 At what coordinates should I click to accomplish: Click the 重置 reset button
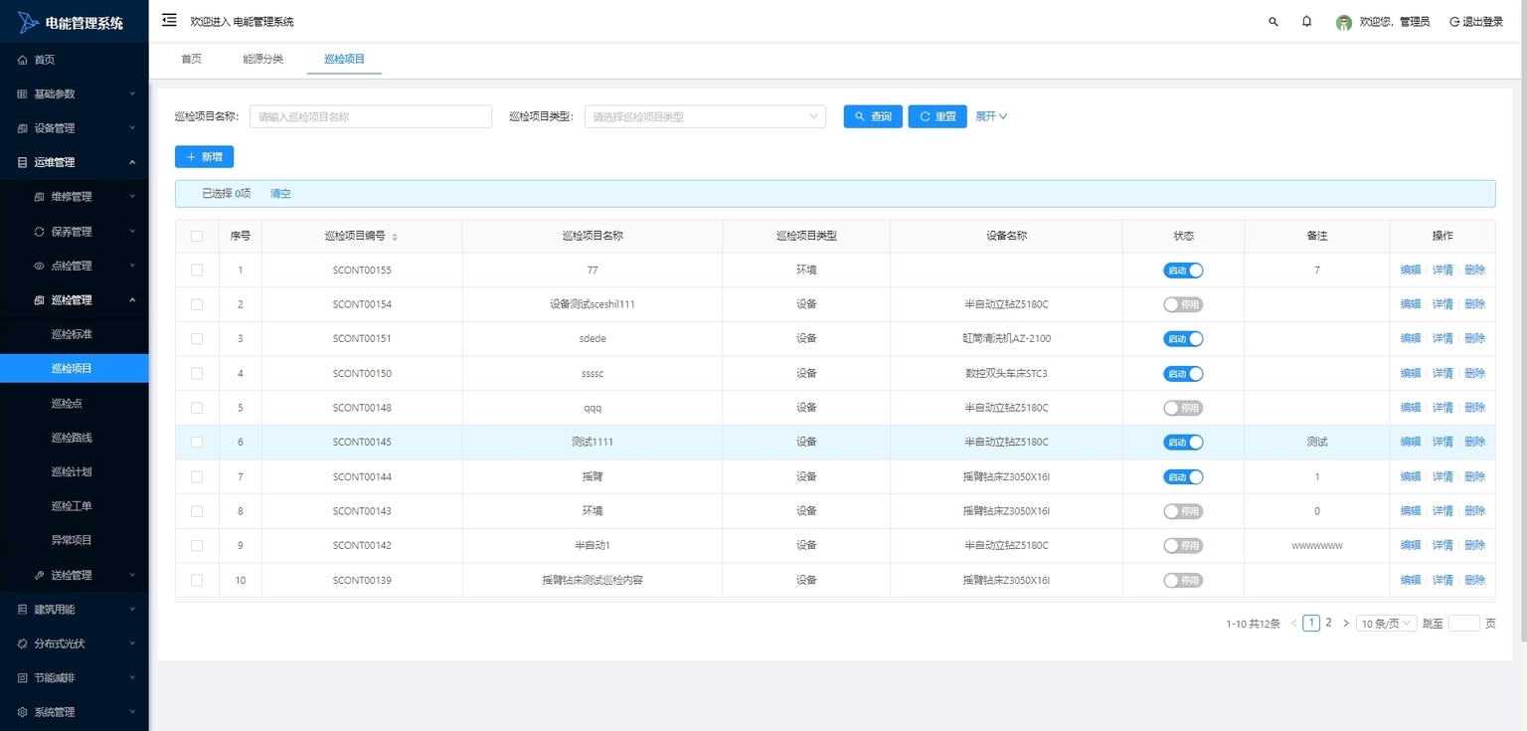(936, 116)
